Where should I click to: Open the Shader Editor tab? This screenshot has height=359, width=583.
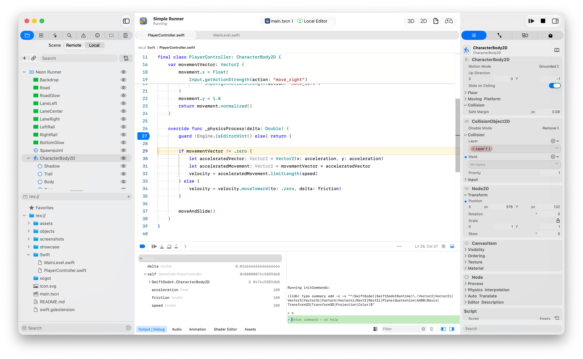pyautogui.click(x=225, y=329)
